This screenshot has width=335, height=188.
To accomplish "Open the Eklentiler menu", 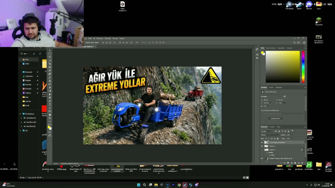I will coord(108,39).
